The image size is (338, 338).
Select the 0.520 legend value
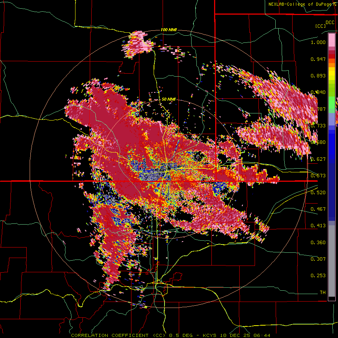click(x=318, y=193)
